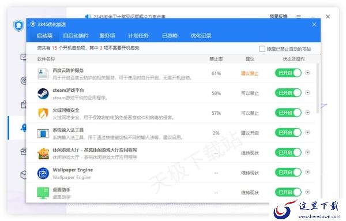Click the 58% disable rate value
Screen dimensions: 346x221
216,93
